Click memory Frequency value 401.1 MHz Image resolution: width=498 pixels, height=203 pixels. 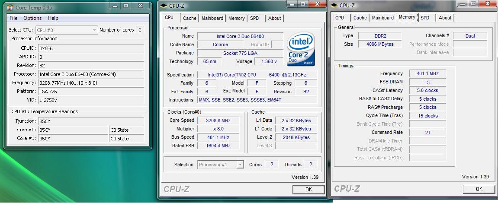click(427, 73)
